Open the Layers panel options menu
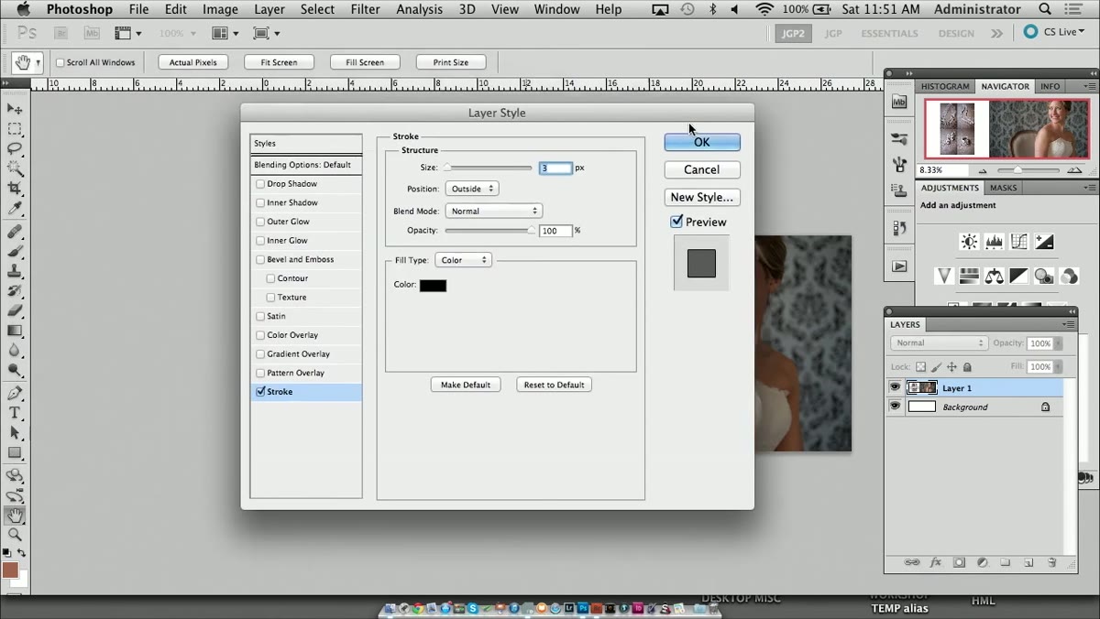The image size is (1100, 619). (1069, 324)
